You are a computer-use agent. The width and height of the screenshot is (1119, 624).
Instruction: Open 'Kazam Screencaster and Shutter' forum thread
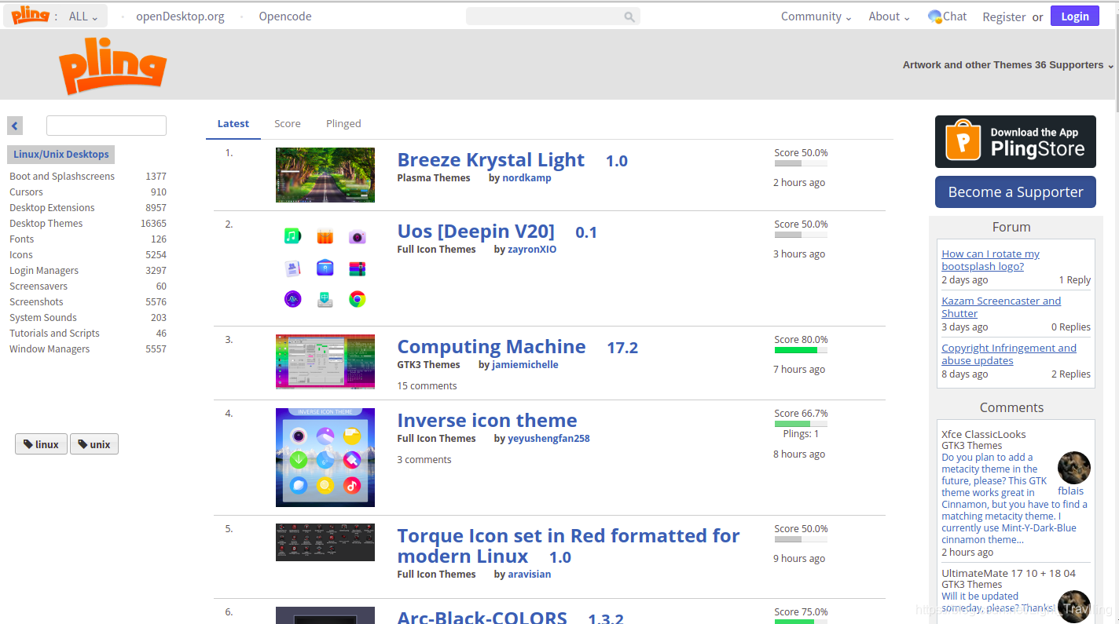coord(1001,308)
